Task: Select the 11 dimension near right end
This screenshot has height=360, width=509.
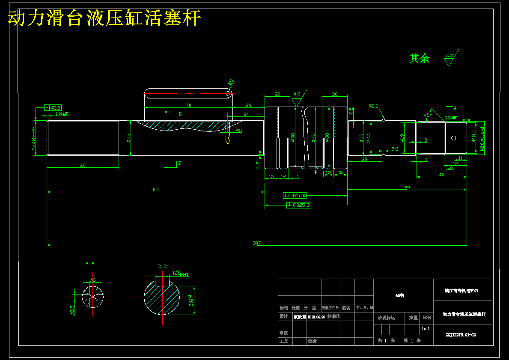Action: tap(460, 158)
